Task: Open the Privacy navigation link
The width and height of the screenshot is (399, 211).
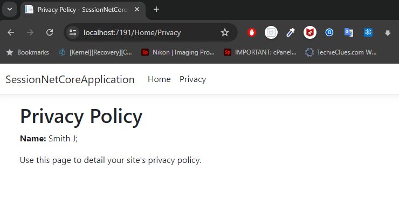Action: click(x=192, y=79)
